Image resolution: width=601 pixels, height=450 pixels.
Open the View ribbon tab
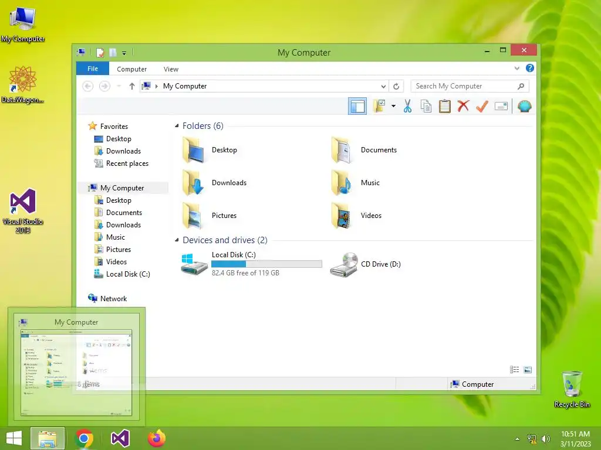(x=171, y=69)
